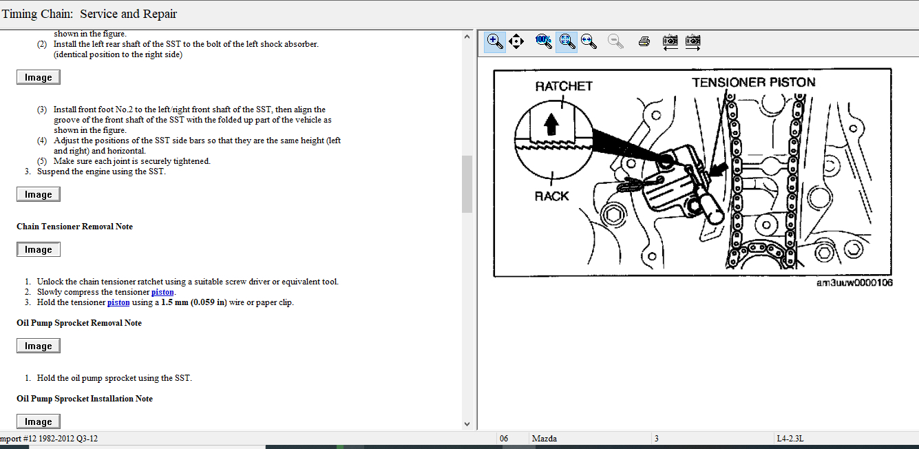Image resolution: width=919 pixels, height=449 pixels.
Task: Click scrollbar up arrow of text pane
Action: (x=467, y=36)
